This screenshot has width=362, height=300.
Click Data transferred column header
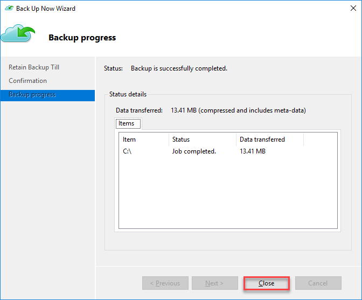[x=269, y=139]
